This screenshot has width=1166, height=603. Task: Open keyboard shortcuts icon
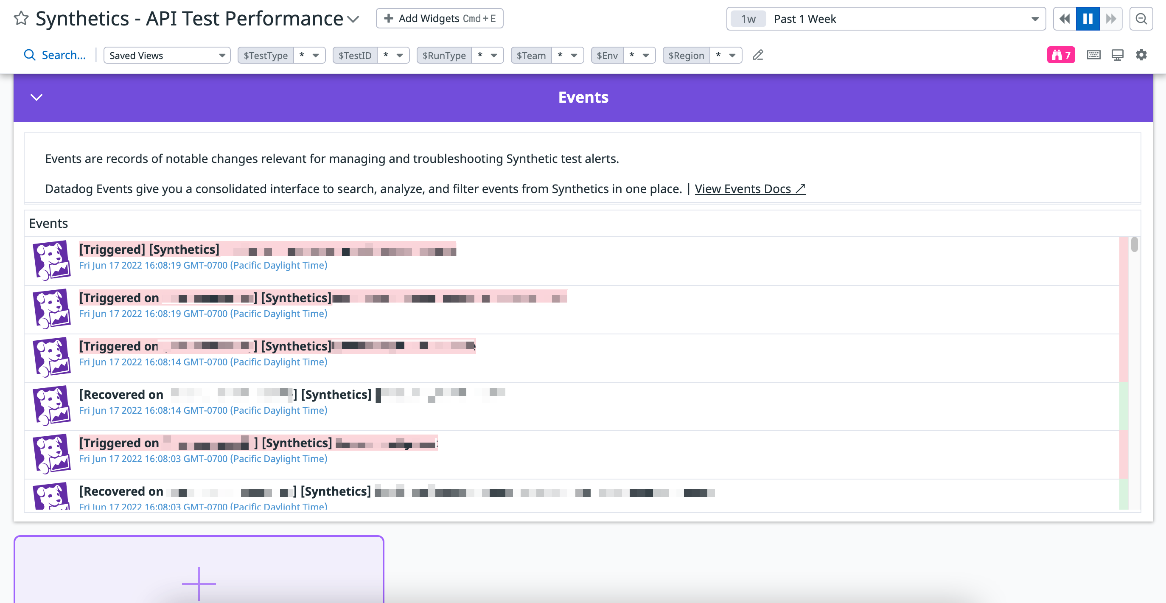pos(1093,55)
